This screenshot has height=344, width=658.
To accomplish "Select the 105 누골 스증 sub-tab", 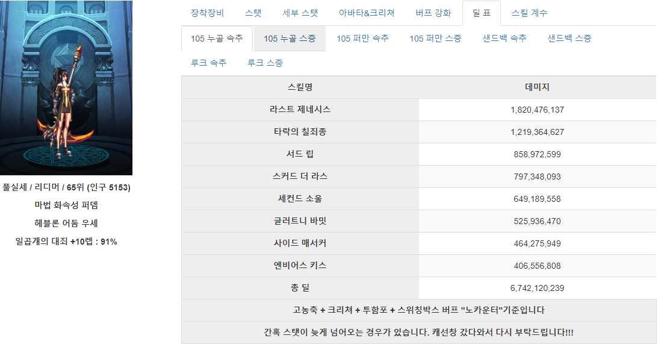I will 290,39.
